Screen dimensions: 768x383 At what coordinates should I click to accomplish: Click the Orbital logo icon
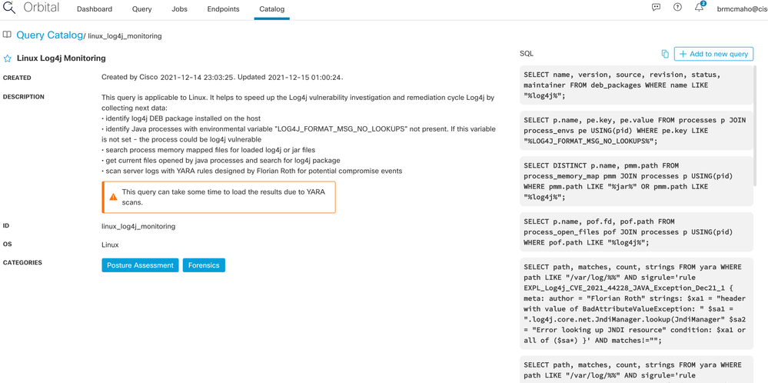click(x=8, y=8)
